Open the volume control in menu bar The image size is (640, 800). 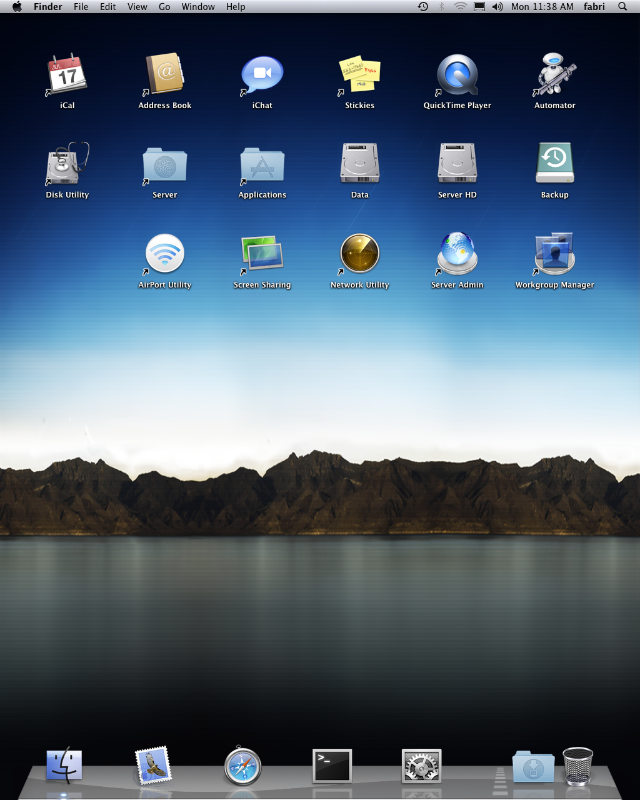pos(497,7)
